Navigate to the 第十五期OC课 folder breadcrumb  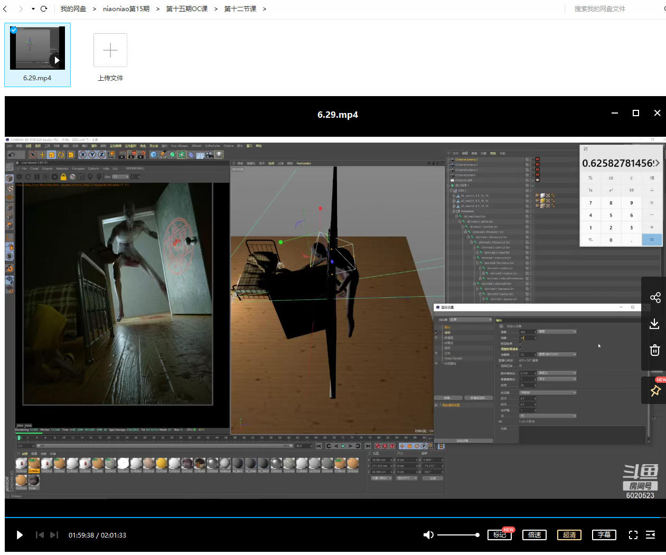pos(187,9)
